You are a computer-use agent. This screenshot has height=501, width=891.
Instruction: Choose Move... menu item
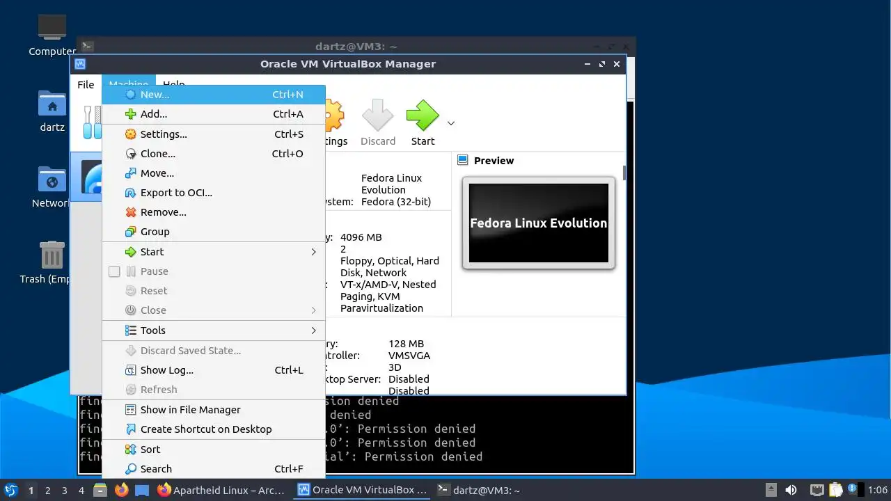pos(214,173)
